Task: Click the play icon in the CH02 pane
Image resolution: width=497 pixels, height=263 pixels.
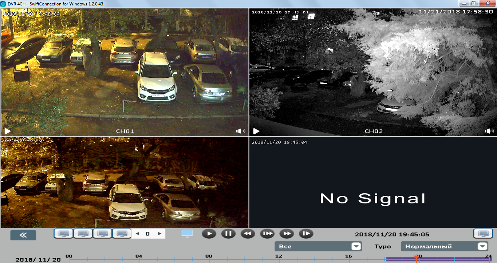Action: [256, 131]
